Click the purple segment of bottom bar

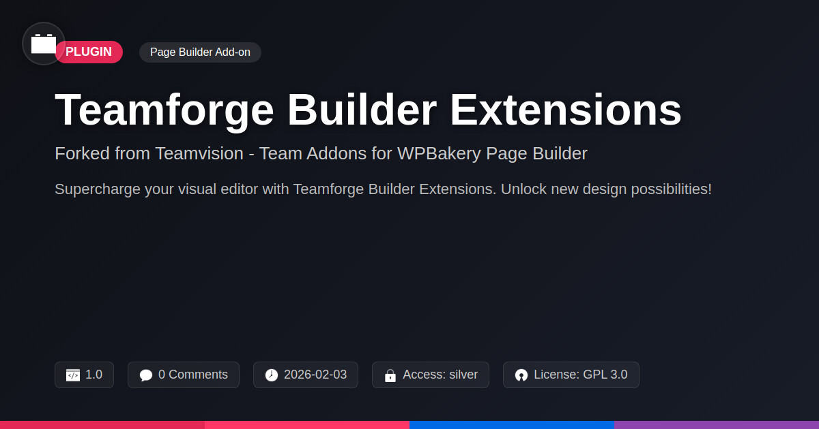click(717, 425)
